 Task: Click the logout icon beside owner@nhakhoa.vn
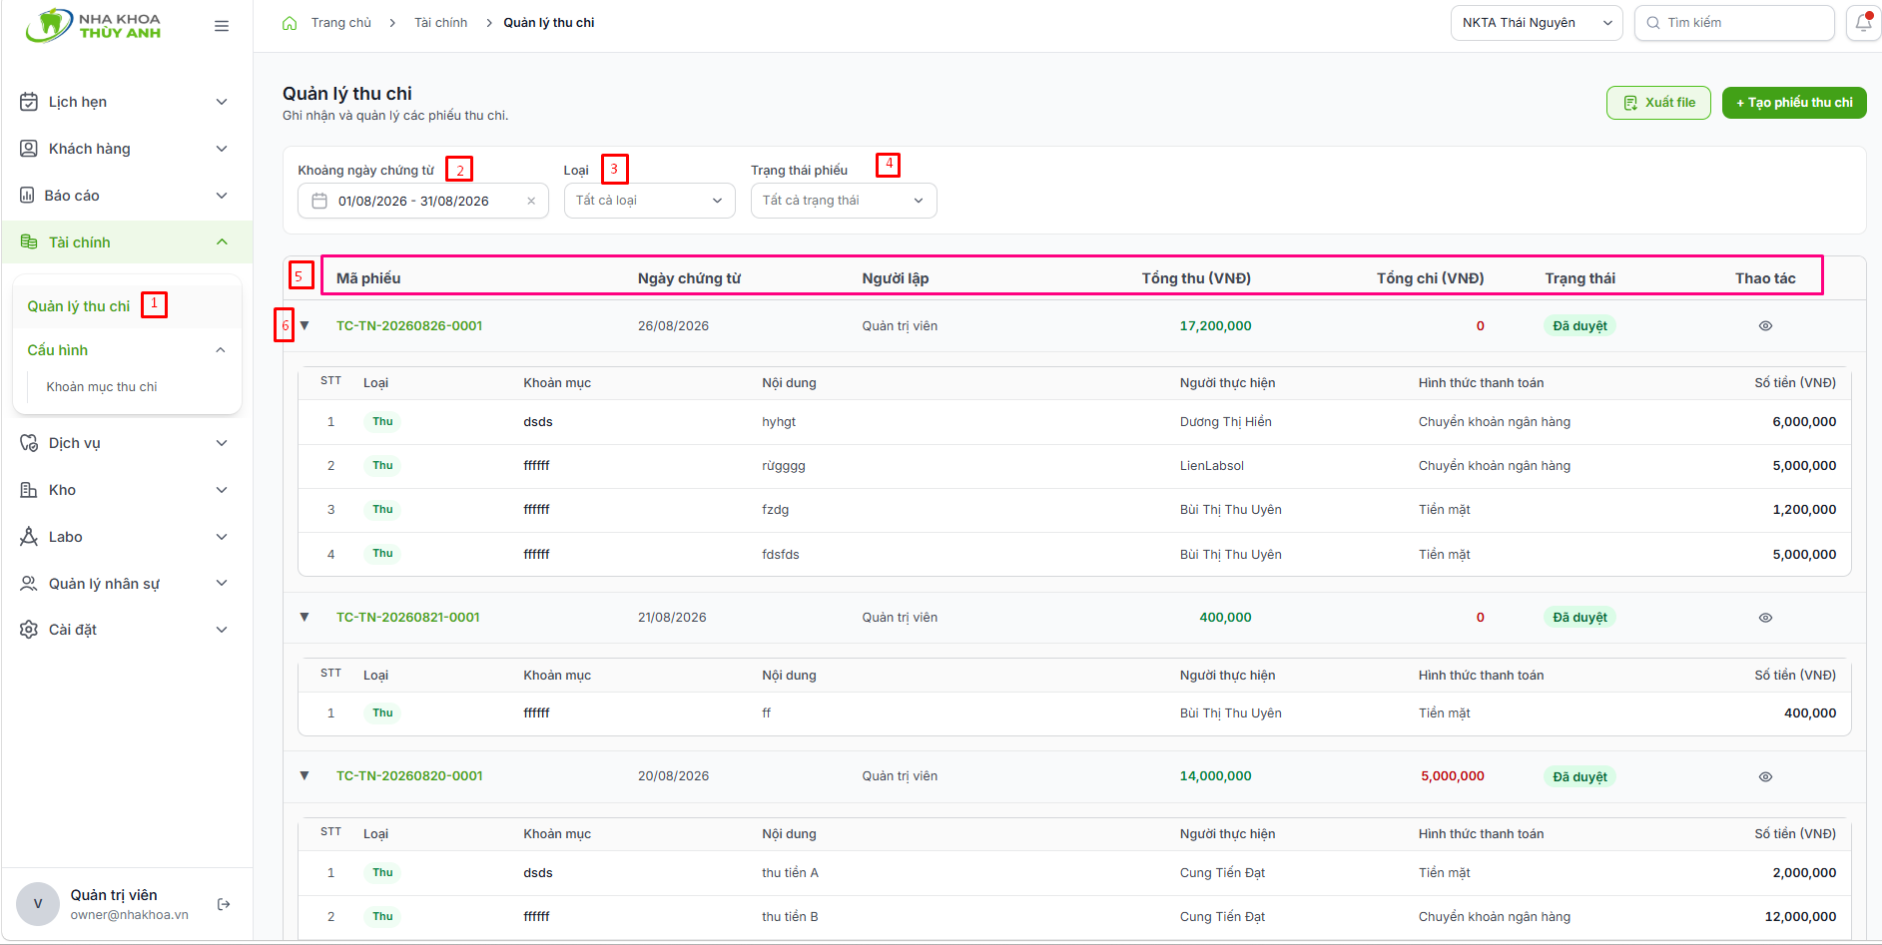[x=225, y=904]
